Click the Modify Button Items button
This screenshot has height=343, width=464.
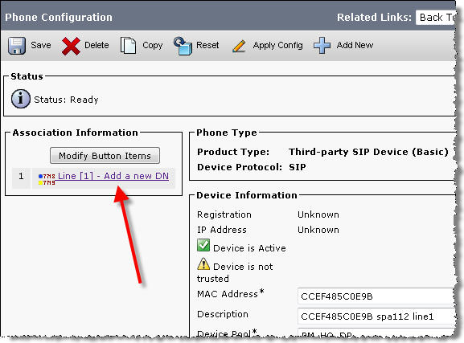coord(105,156)
